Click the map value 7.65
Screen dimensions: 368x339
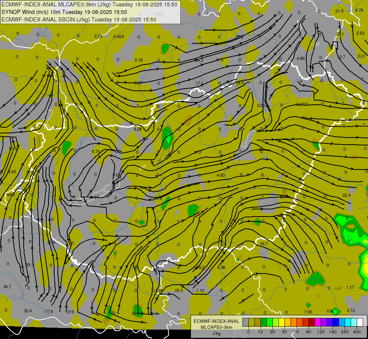click(x=308, y=312)
